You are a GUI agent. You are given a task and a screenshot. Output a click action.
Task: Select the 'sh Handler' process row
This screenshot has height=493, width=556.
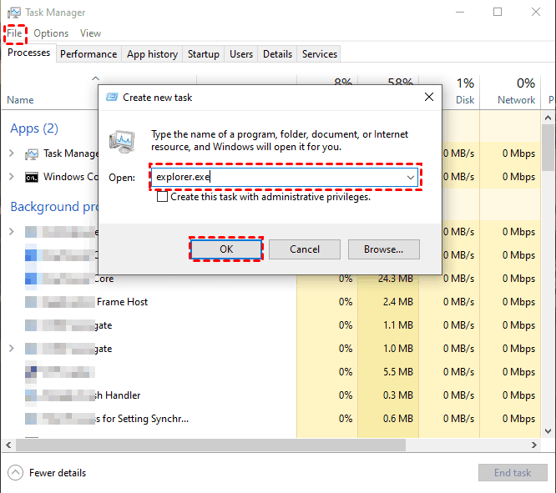click(x=271, y=395)
